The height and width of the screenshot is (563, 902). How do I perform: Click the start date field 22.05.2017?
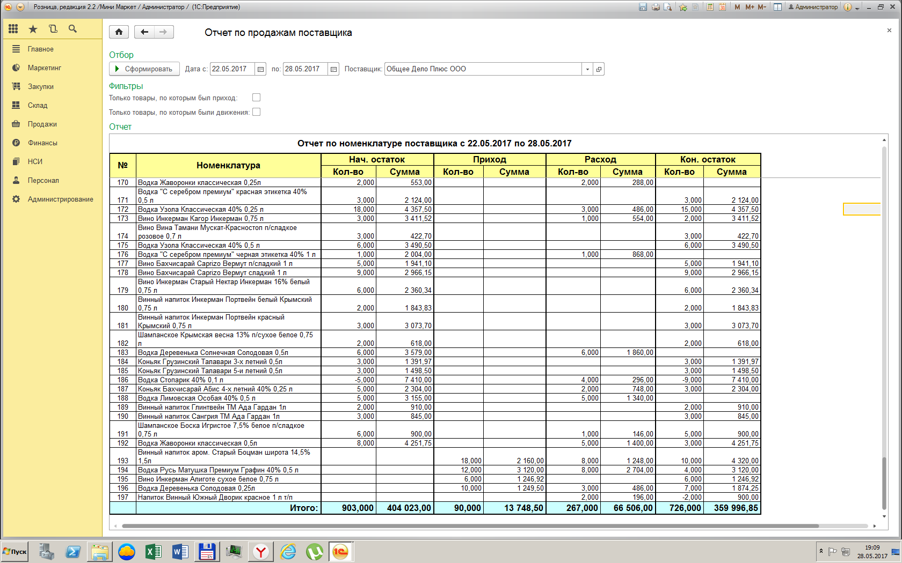tap(232, 69)
